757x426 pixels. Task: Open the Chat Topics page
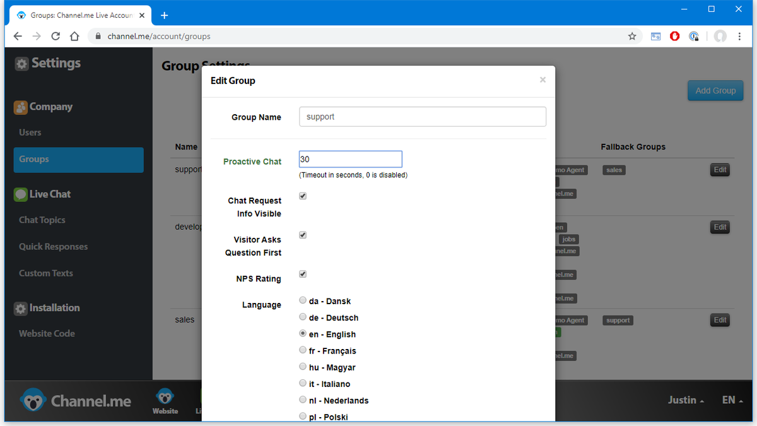tap(42, 220)
